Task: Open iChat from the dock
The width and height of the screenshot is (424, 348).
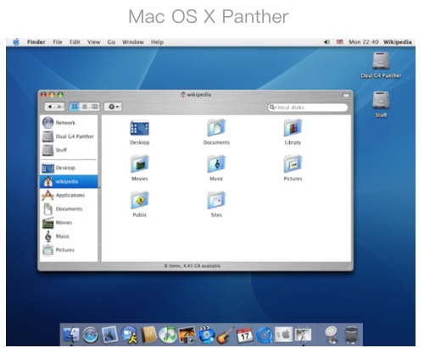Action: (130, 335)
